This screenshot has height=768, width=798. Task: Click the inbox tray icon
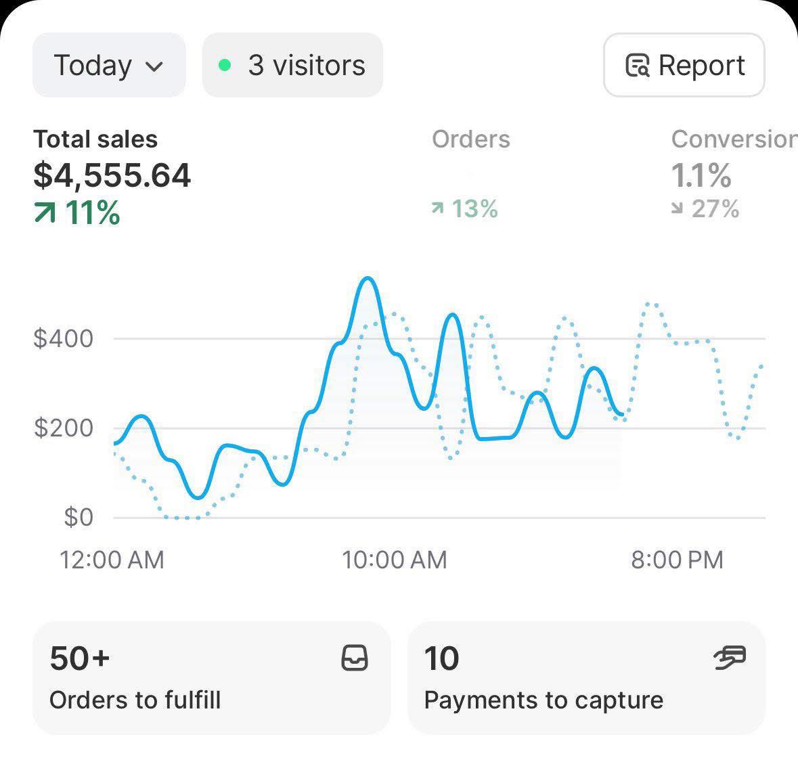pyautogui.click(x=355, y=658)
